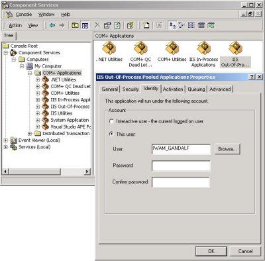Click the tree pane's right scroll arrow

87,172
